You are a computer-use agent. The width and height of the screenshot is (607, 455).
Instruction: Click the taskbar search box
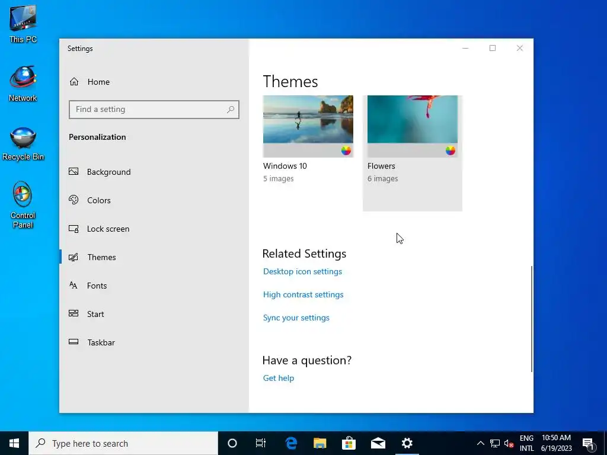coord(123,443)
